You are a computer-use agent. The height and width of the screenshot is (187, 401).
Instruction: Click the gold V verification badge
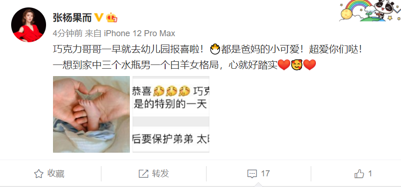pos(99,18)
